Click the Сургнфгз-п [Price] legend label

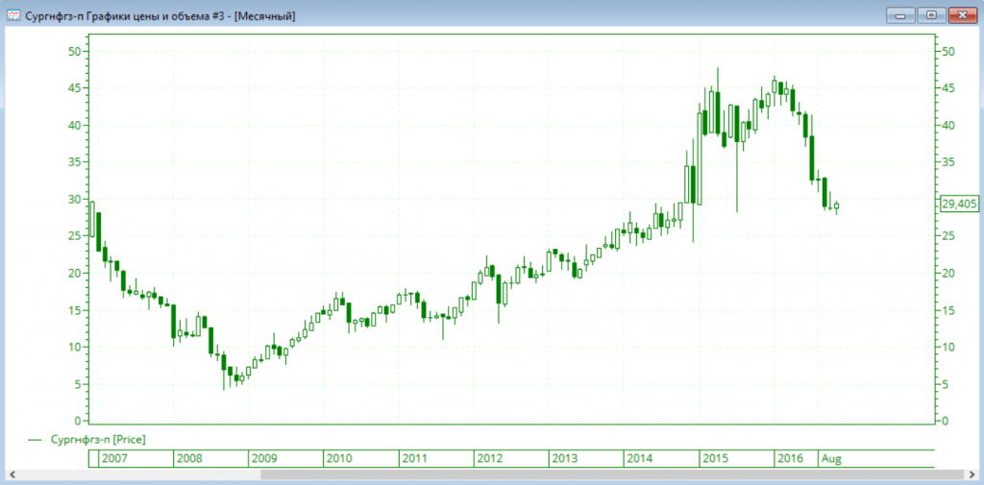[97, 439]
